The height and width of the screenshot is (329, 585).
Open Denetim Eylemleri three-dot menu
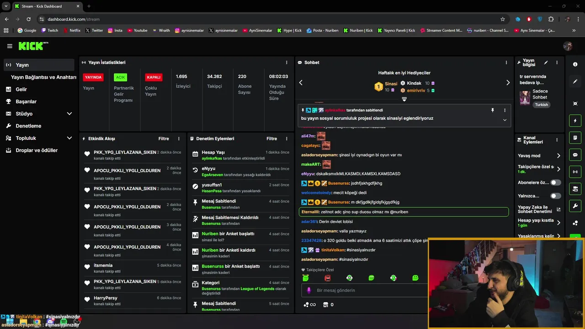click(x=287, y=138)
